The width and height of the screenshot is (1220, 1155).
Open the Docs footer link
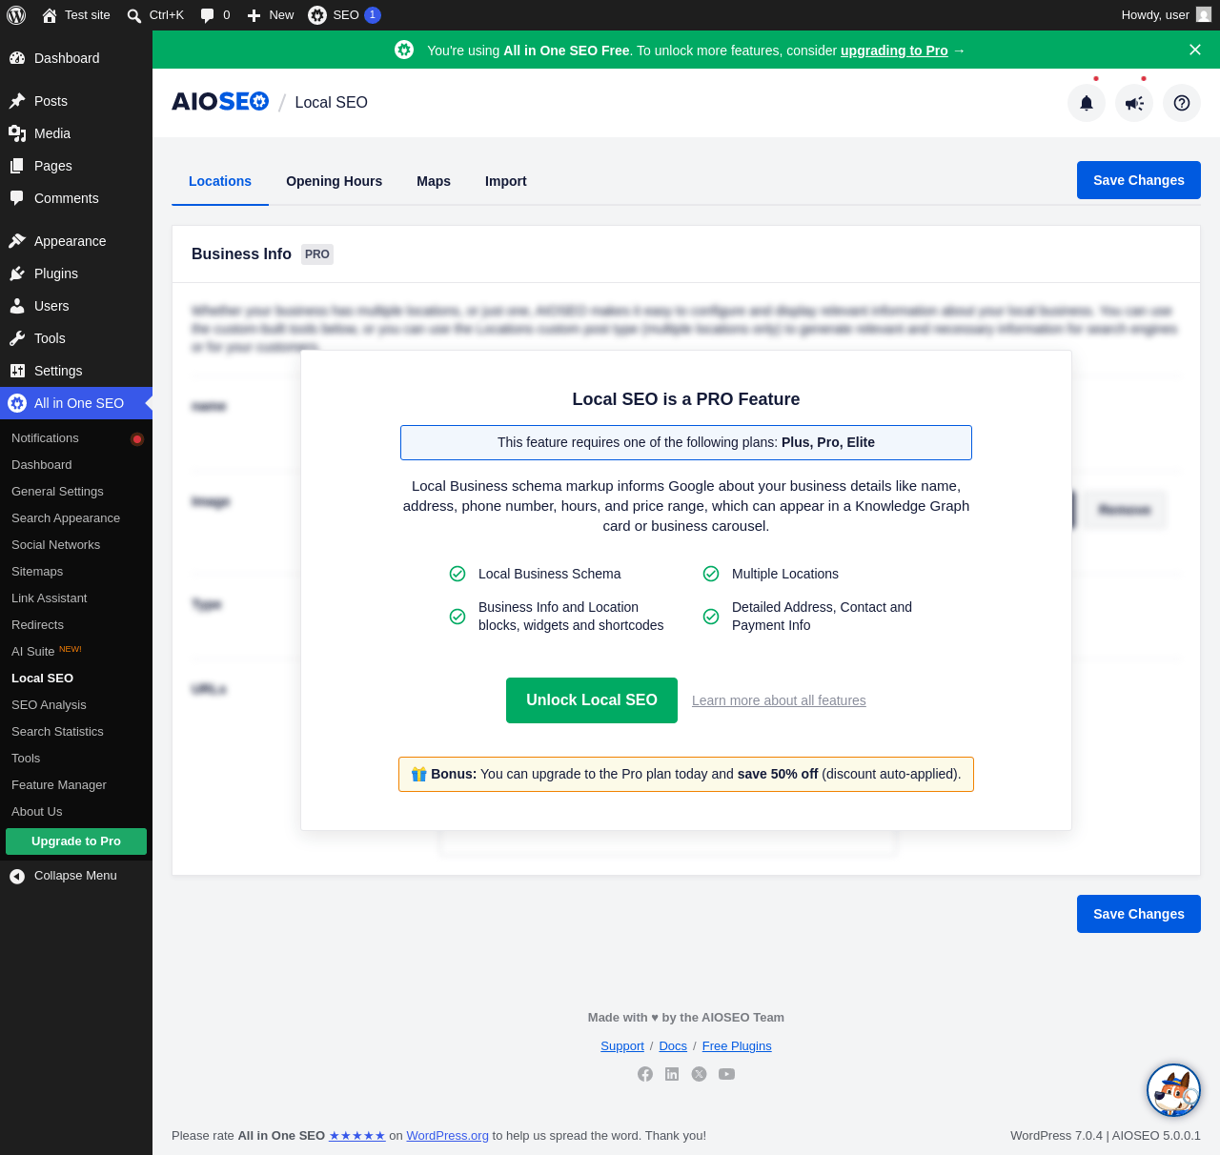pos(673,1046)
